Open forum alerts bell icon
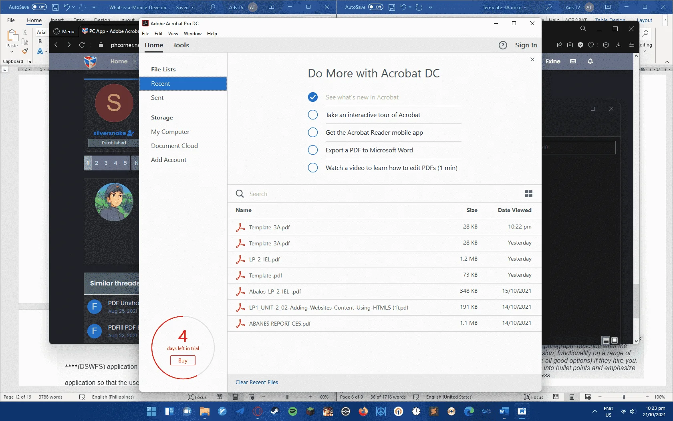This screenshot has width=673, height=421. click(590, 61)
